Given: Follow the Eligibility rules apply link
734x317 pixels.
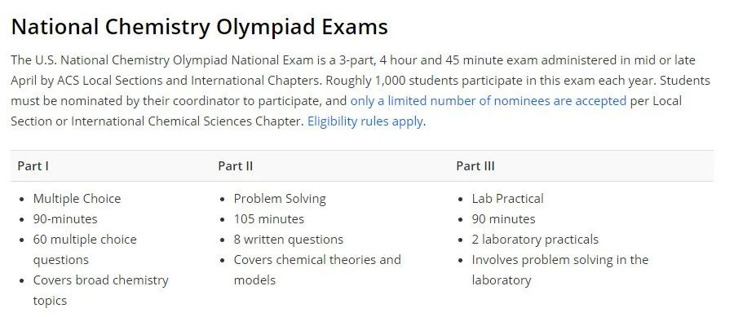Looking at the screenshot, I should (365, 121).
